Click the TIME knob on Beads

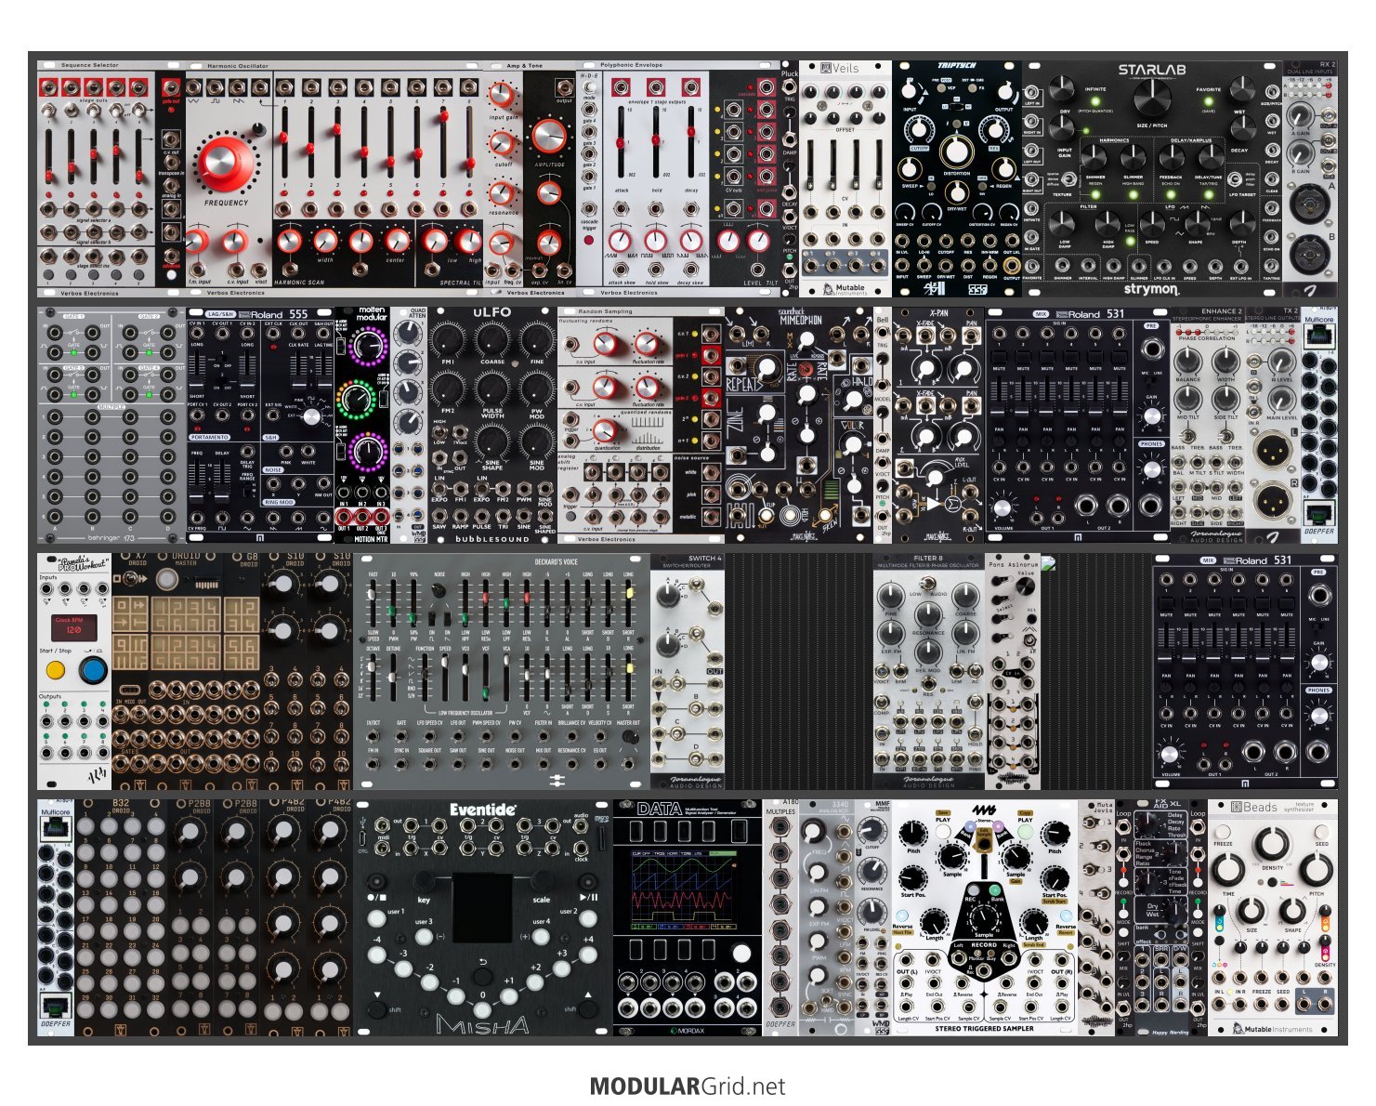click(x=1229, y=872)
